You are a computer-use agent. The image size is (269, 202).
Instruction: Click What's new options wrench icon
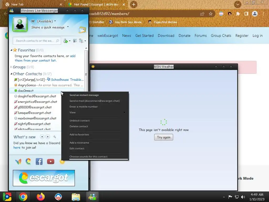pos(55,137)
